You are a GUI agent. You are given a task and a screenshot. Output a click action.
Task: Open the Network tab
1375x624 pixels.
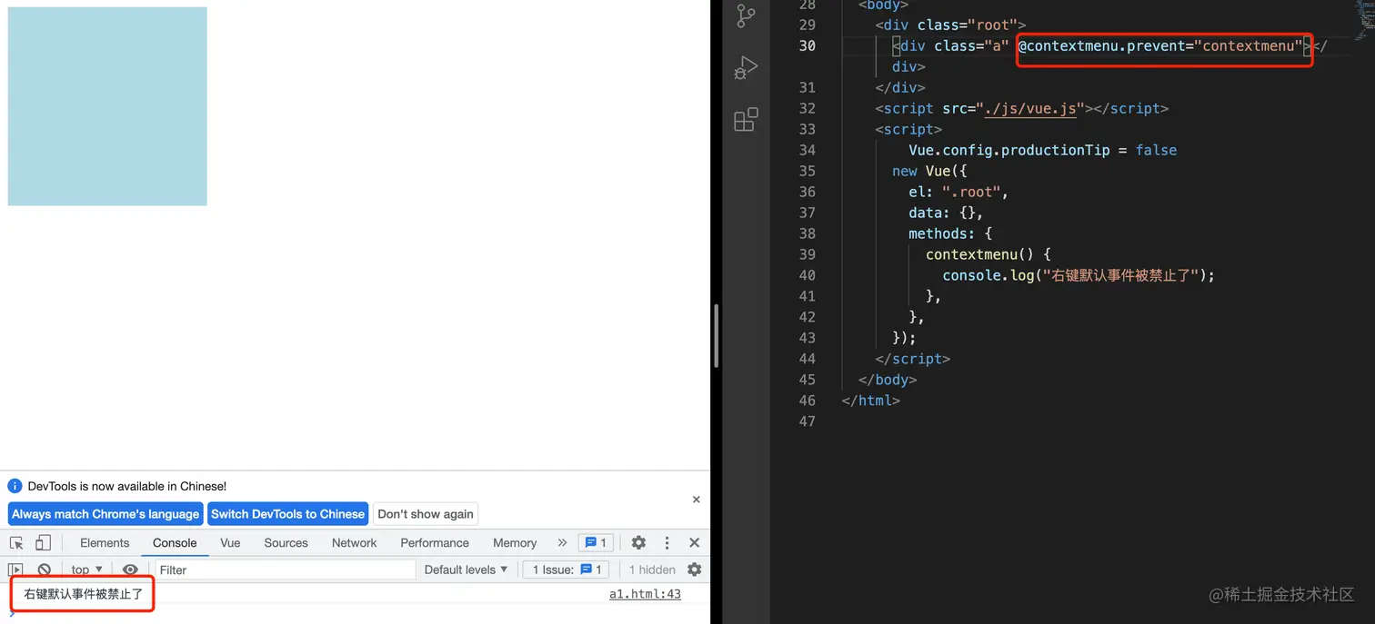coord(354,542)
